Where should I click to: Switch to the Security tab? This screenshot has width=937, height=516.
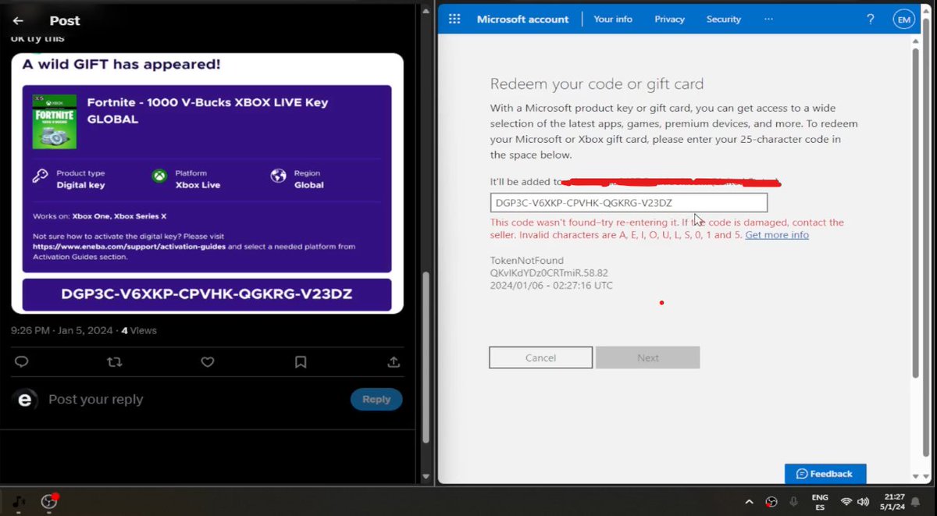[x=723, y=19]
